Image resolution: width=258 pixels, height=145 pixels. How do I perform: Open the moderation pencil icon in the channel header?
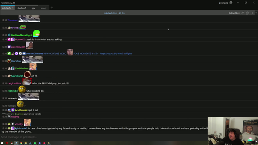(243, 13)
